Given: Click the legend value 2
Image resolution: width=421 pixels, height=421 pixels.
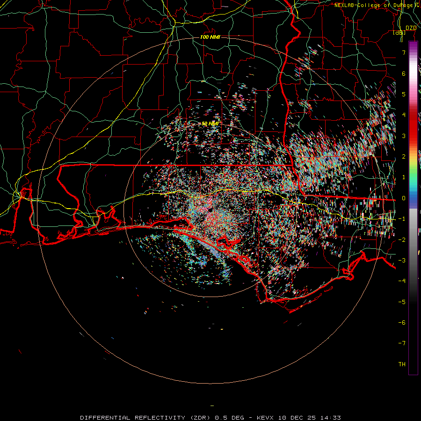Looking at the screenshot, I should point(404,157).
